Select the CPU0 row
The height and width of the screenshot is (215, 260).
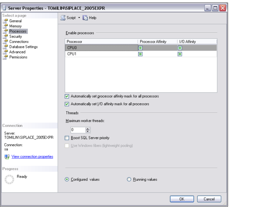pos(141,48)
